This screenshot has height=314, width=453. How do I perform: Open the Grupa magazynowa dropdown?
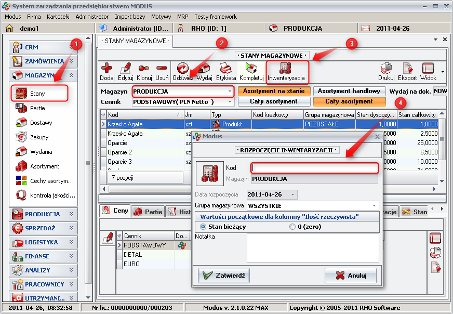point(375,205)
